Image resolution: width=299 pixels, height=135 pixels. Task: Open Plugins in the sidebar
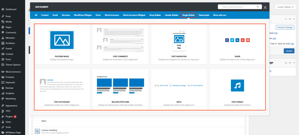(9, 116)
